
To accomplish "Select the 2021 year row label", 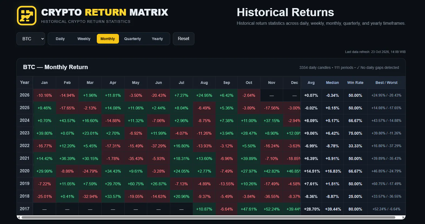I will (x=25, y=158).
